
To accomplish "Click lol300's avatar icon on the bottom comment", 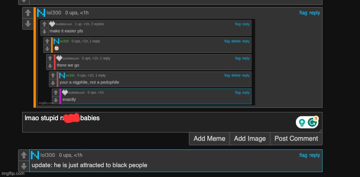I will coord(35,155).
